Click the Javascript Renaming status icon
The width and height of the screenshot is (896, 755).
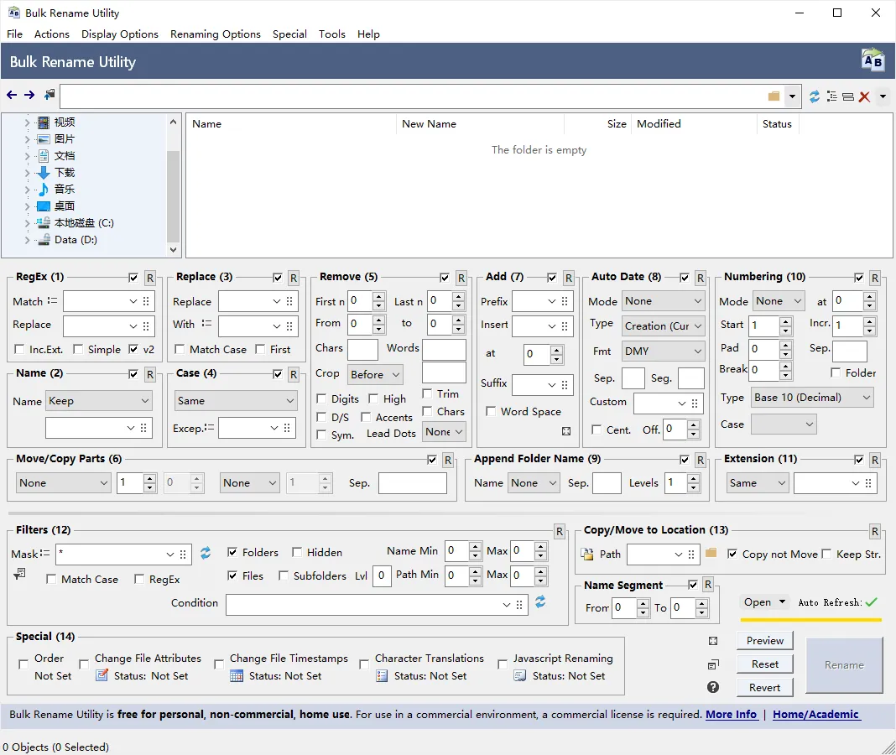[519, 676]
